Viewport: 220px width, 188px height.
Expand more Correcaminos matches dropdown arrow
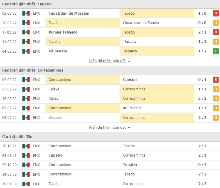129,128
